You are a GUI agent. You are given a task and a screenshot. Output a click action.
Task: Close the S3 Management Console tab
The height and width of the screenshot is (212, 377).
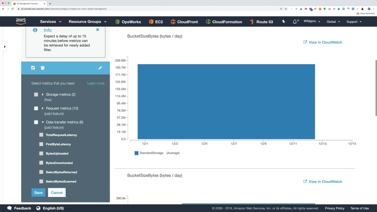coord(44,4)
